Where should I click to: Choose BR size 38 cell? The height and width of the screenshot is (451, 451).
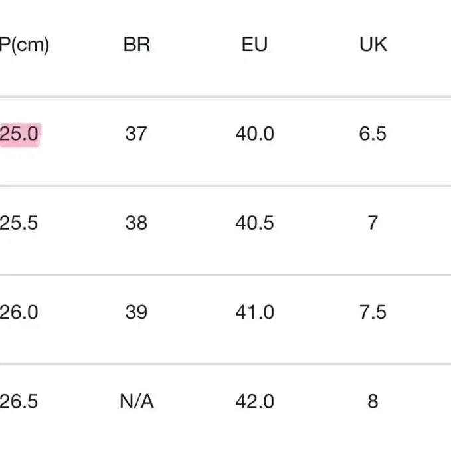click(136, 223)
